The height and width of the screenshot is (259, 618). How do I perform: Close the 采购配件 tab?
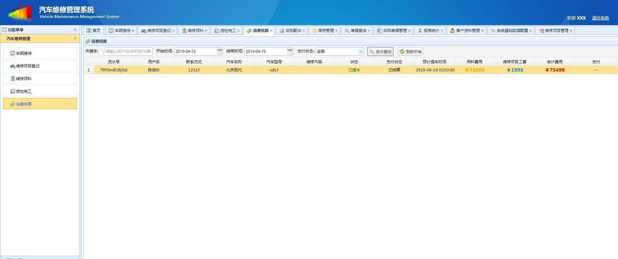coord(304,31)
